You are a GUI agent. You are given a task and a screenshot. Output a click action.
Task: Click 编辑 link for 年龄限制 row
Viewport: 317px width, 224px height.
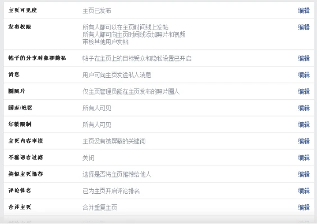click(x=304, y=124)
